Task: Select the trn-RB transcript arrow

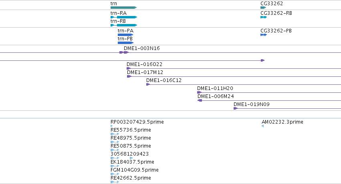Action: [x=124, y=25]
